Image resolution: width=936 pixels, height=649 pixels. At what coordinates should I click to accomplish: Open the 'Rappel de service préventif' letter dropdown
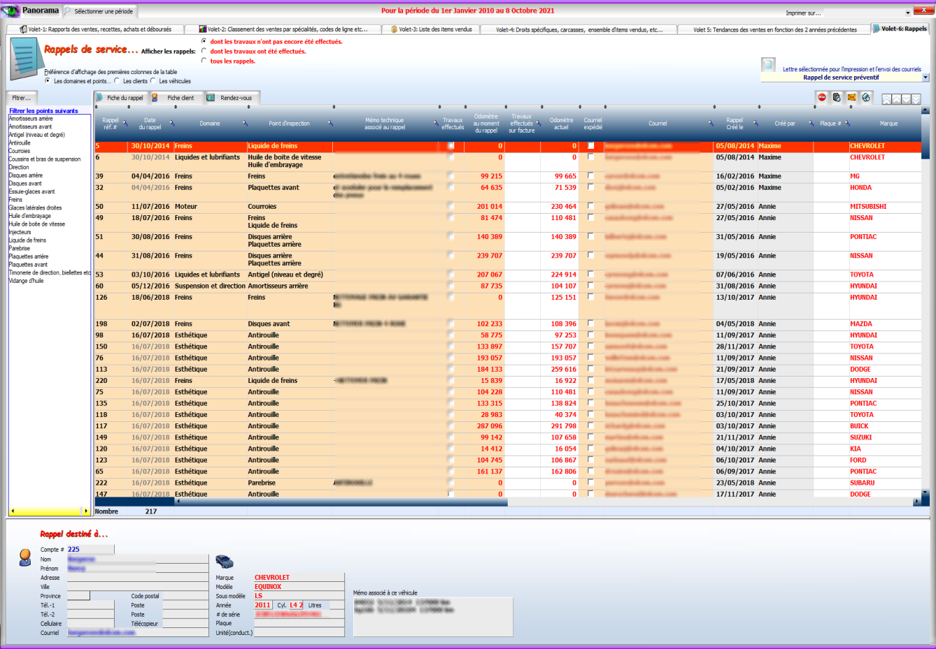[x=926, y=78]
